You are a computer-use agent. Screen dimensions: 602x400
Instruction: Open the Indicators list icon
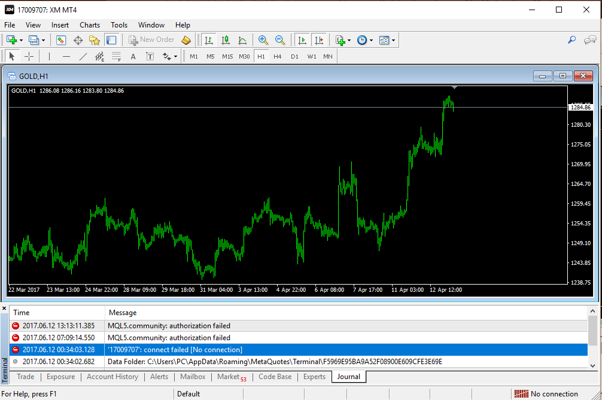(340, 40)
